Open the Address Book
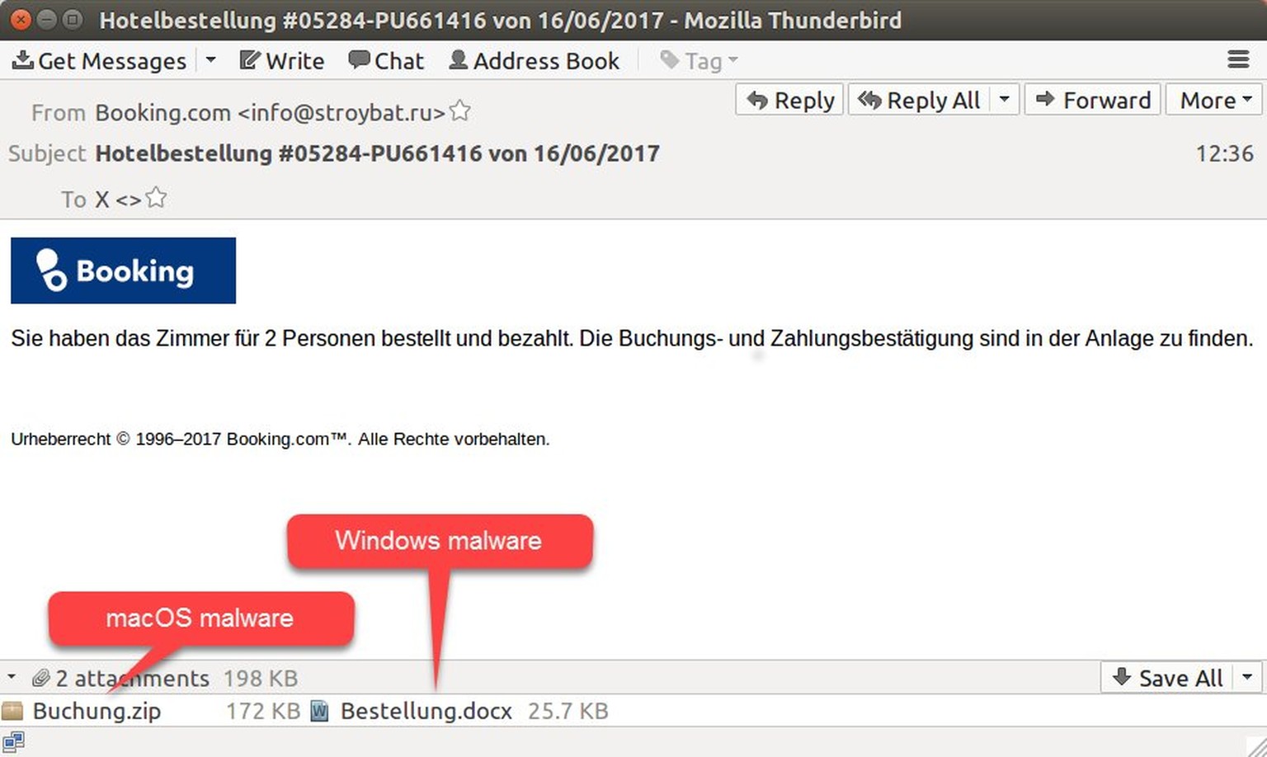Screen dimensions: 1267x757 coord(534,60)
